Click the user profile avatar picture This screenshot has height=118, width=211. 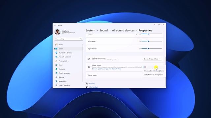pos(57,32)
